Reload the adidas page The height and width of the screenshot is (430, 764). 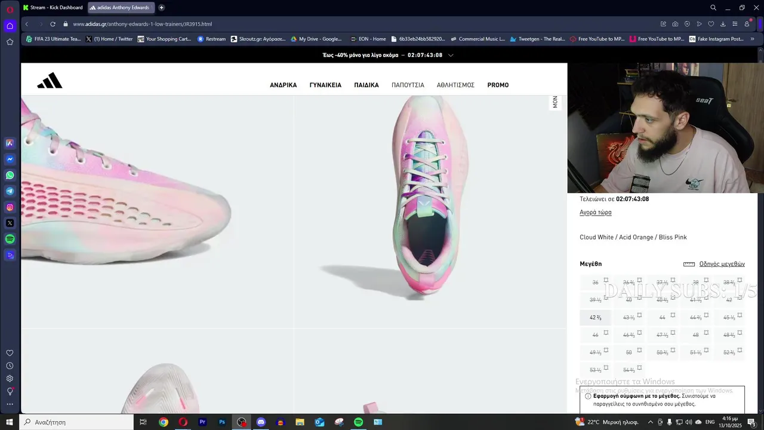point(53,24)
